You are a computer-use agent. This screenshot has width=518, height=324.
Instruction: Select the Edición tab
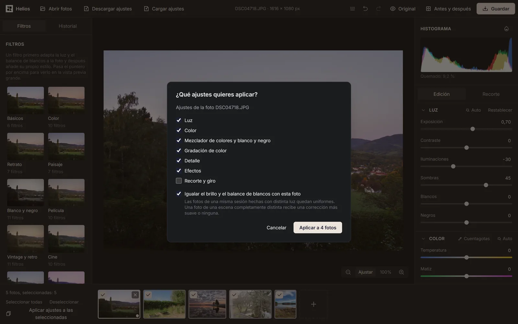click(442, 94)
